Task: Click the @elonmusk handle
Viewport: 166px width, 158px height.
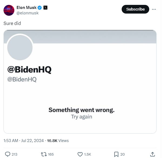Action: click(x=27, y=13)
